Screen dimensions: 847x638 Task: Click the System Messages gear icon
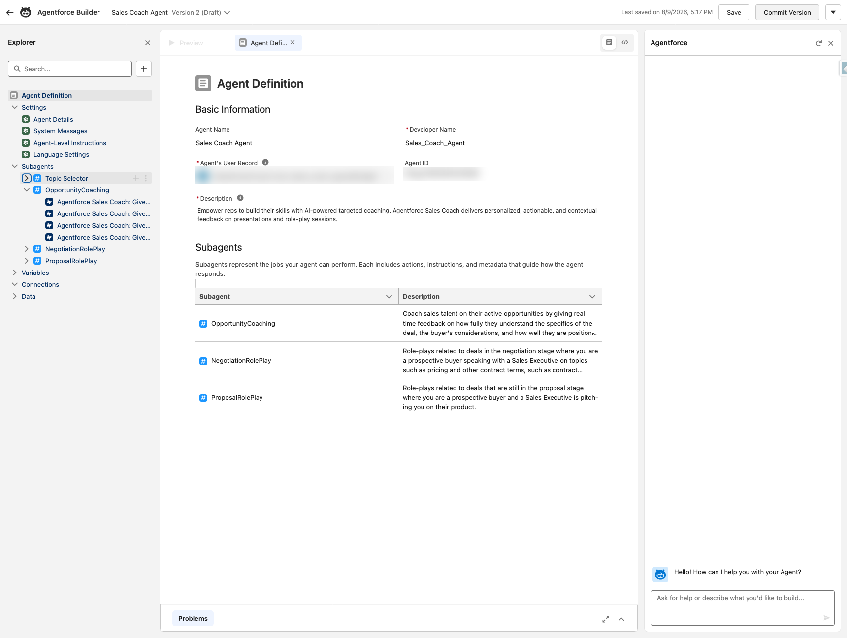pyautogui.click(x=26, y=131)
